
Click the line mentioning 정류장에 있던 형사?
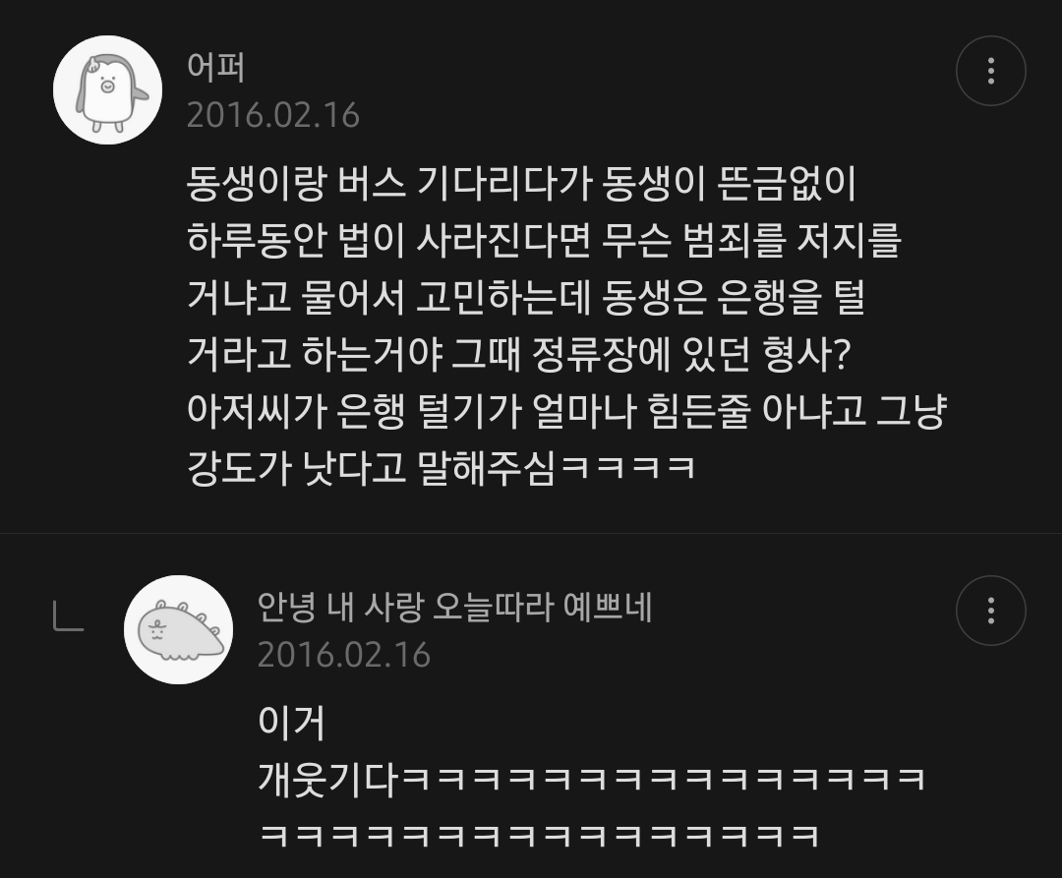click(x=519, y=354)
